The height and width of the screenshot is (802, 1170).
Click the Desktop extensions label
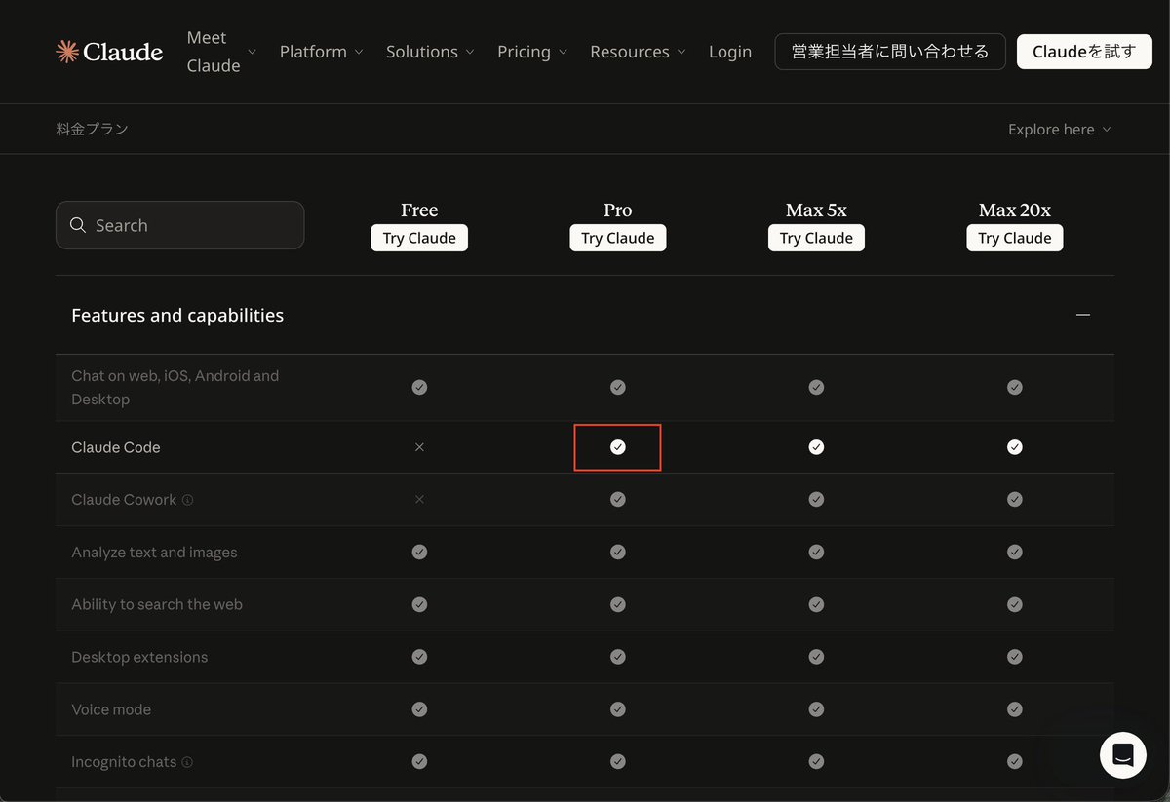[x=139, y=657]
